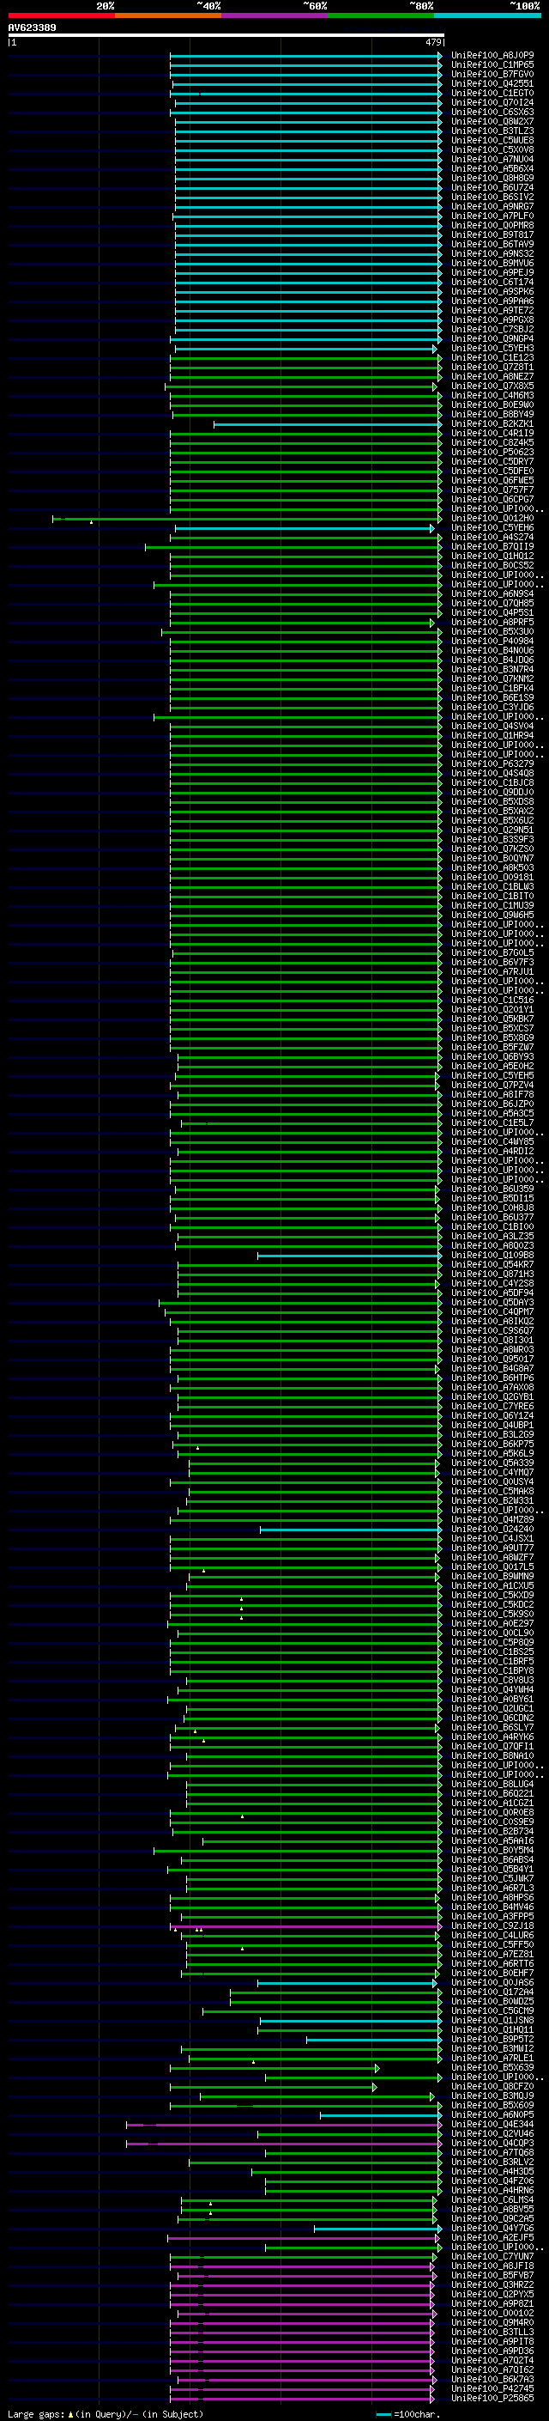The height and width of the screenshot is (2421, 549).
Task: Select the UniRef100_B9T817 entry
Action: click(492, 235)
